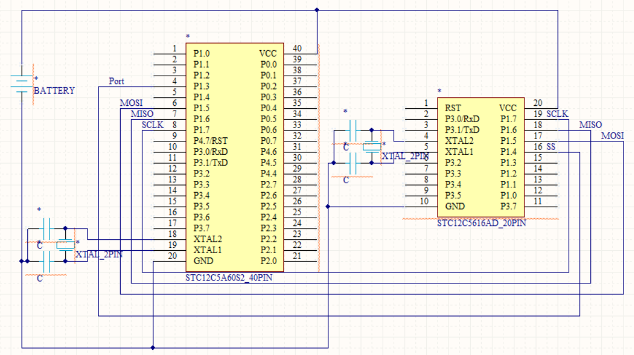
Task: Click the BATTERY designator label
Action: pyautogui.click(x=54, y=90)
